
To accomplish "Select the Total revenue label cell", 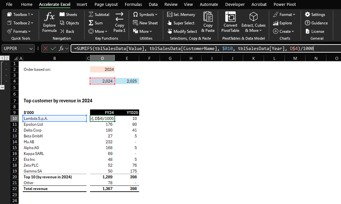I will [x=55, y=189].
